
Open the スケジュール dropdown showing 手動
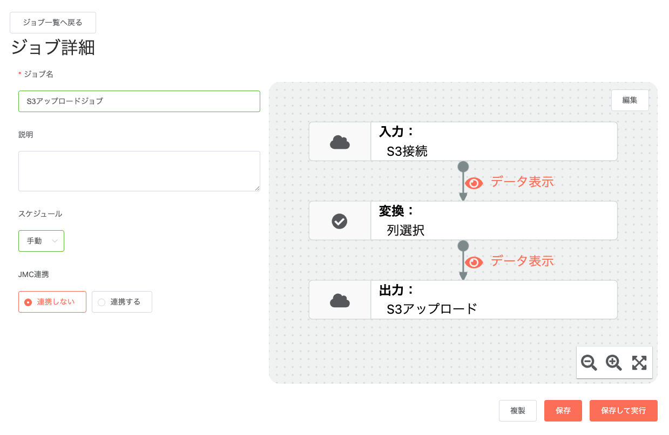point(42,241)
